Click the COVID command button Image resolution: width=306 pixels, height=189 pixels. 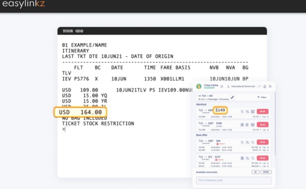pos(266,172)
